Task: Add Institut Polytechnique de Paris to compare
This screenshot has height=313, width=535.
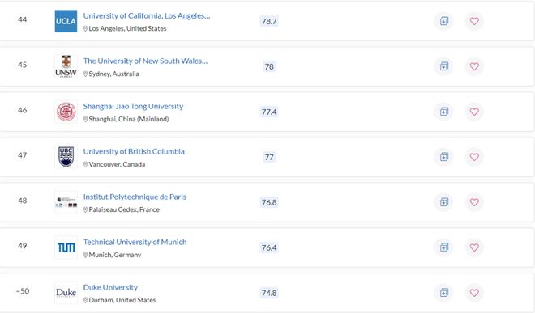Action: (x=444, y=202)
